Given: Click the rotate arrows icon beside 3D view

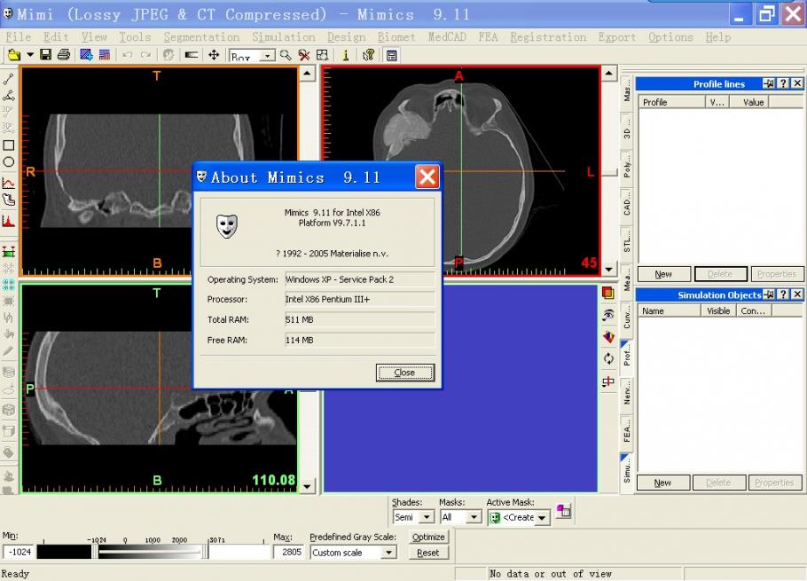Looking at the screenshot, I should click(x=608, y=358).
